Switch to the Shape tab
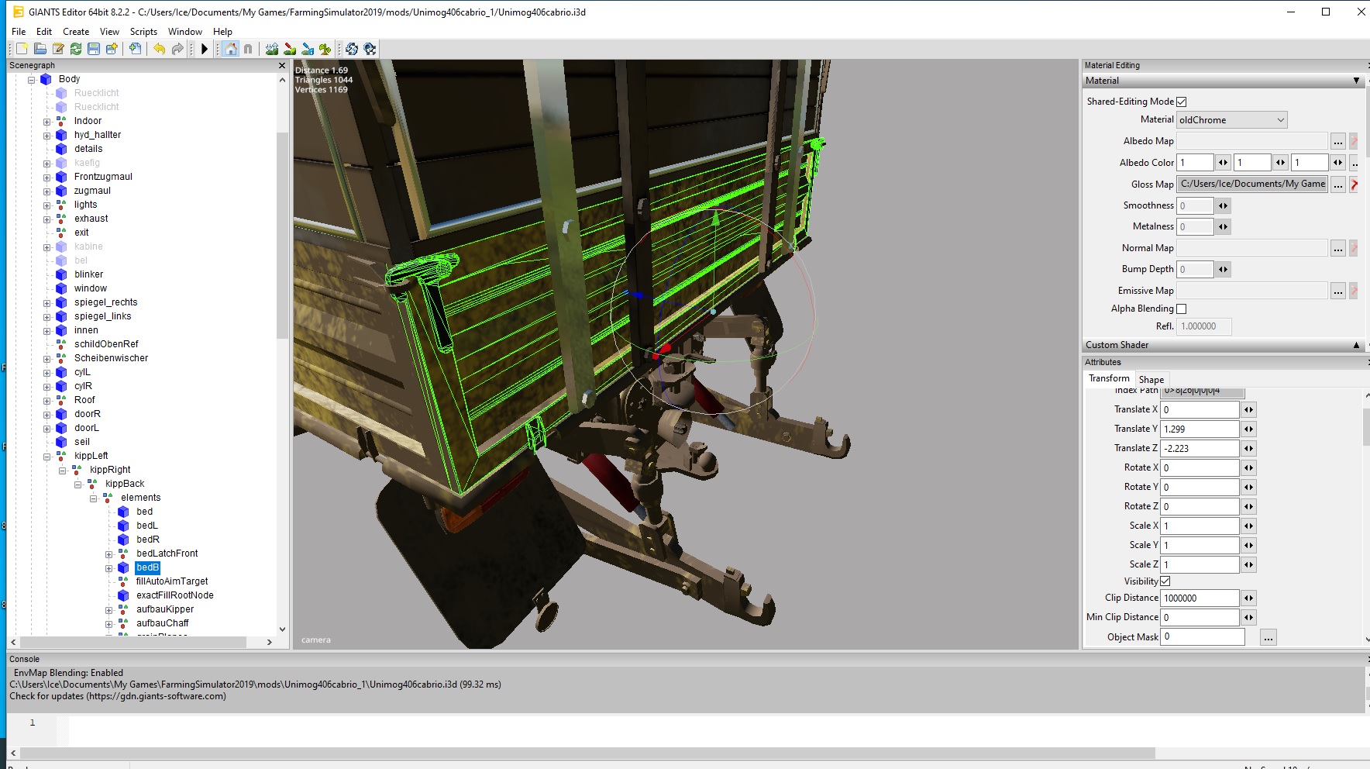1370x769 pixels. pyautogui.click(x=1151, y=379)
